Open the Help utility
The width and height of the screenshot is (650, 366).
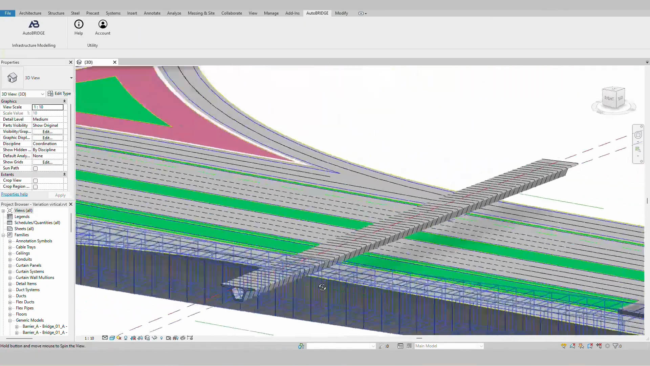[x=79, y=27]
